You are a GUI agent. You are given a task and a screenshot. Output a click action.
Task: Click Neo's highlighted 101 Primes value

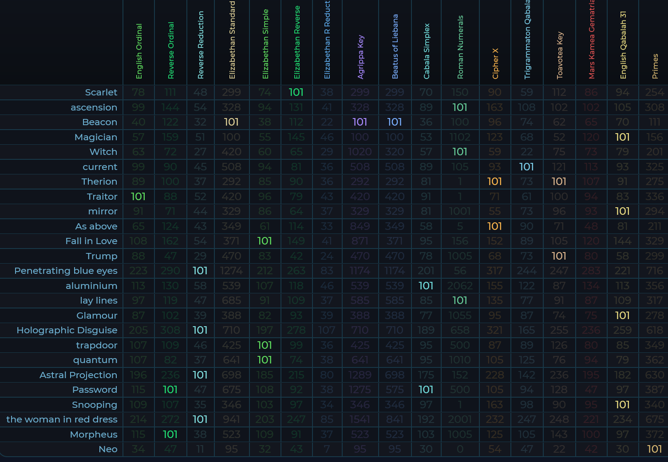click(x=654, y=449)
